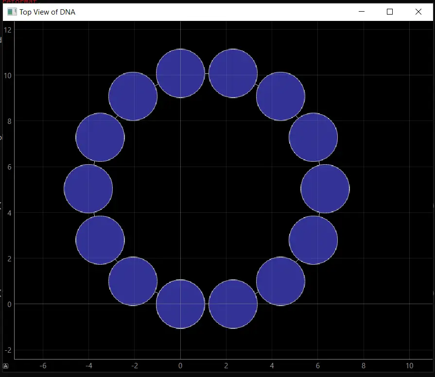Click the y-axis tick label "-2"
Screen dimensions: 435x377
pyautogui.click(x=8, y=350)
